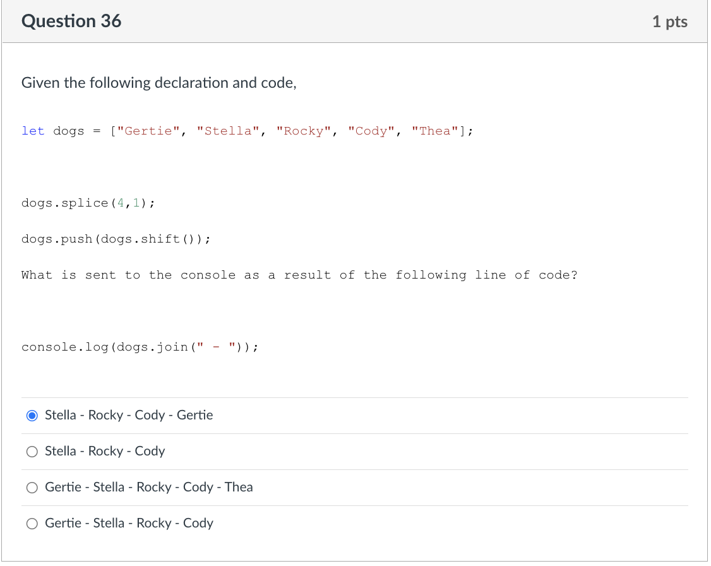Click the join separator string " - "

pyautogui.click(x=215, y=347)
